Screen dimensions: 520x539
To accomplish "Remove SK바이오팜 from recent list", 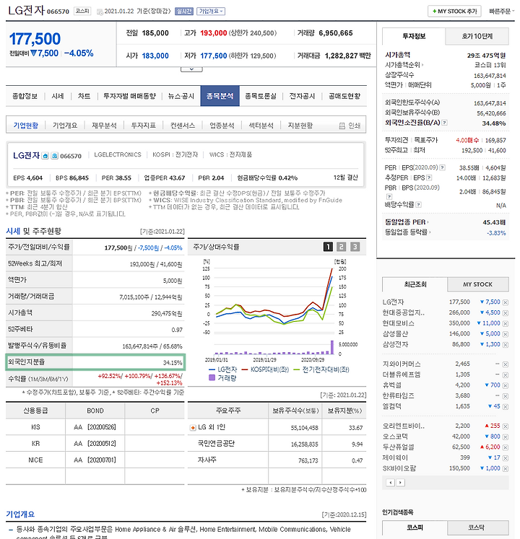I will tap(506, 469).
